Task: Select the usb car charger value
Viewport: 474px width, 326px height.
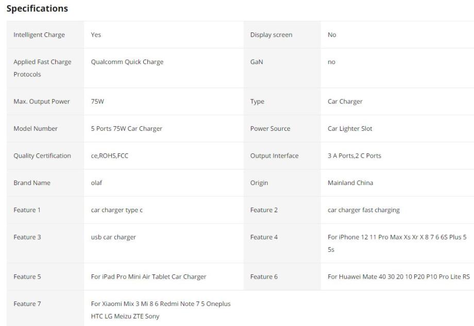Action: pyautogui.click(x=113, y=237)
